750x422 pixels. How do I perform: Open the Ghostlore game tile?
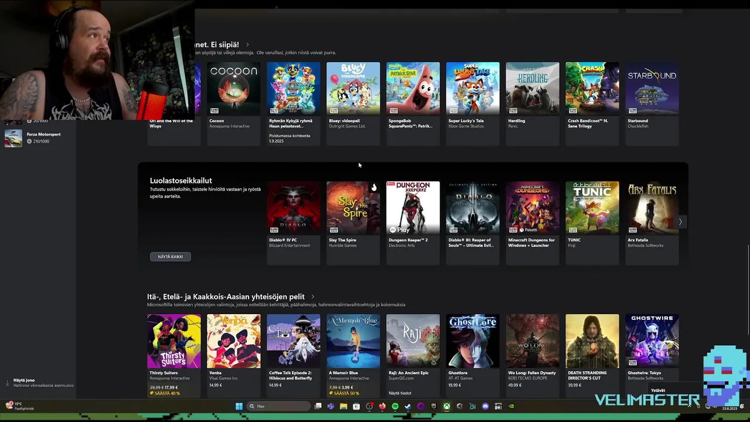[x=472, y=355]
